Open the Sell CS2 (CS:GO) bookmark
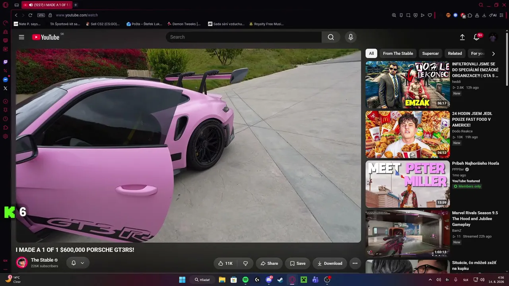Viewport: 509px width, 286px height. (x=102, y=24)
